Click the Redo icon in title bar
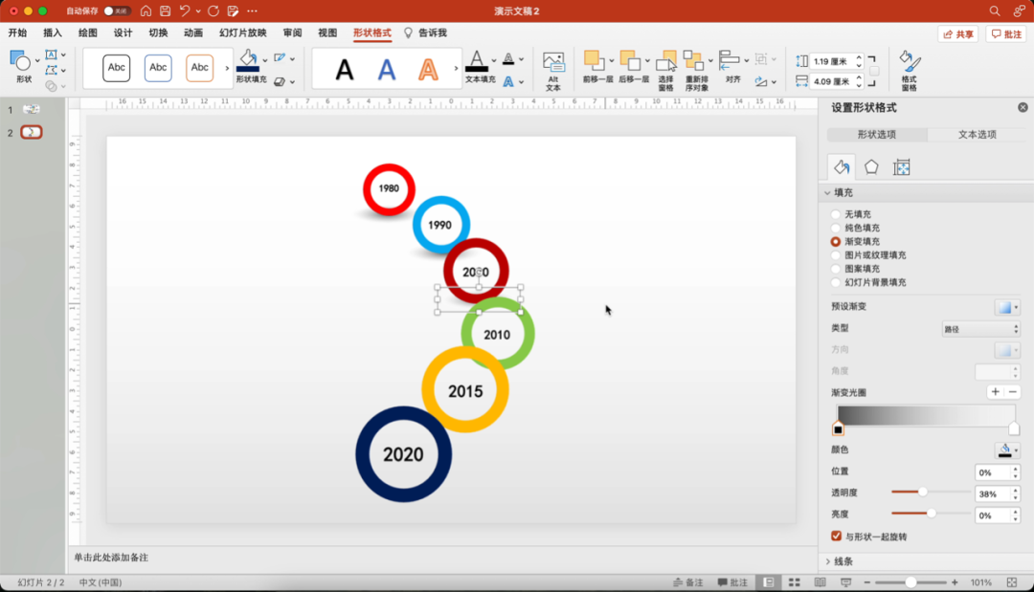Screen dimensions: 1034x592 click(213, 11)
